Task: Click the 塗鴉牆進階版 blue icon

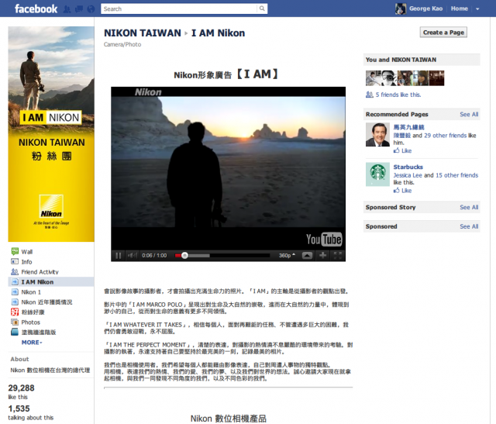Action: [15, 332]
